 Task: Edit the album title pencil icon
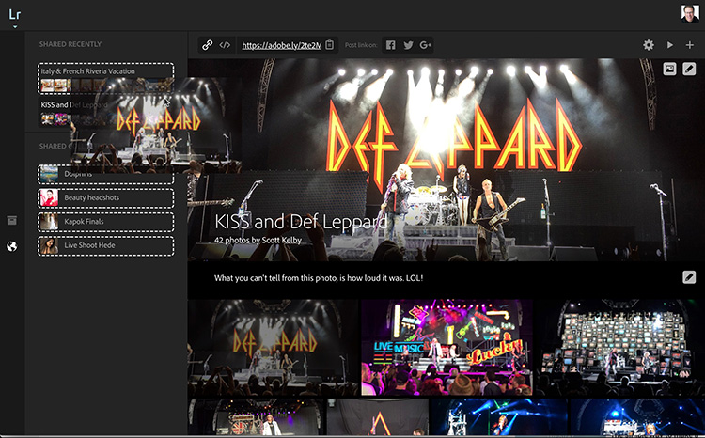click(689, 69)
